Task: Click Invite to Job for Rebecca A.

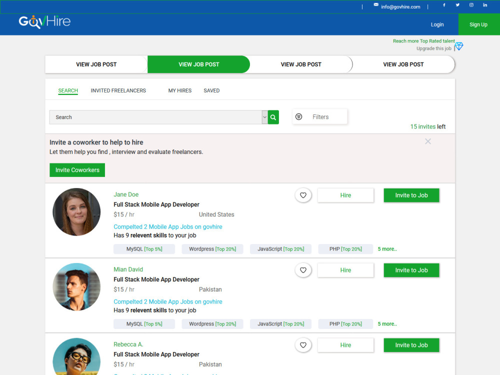Action: tap(411, 345)
